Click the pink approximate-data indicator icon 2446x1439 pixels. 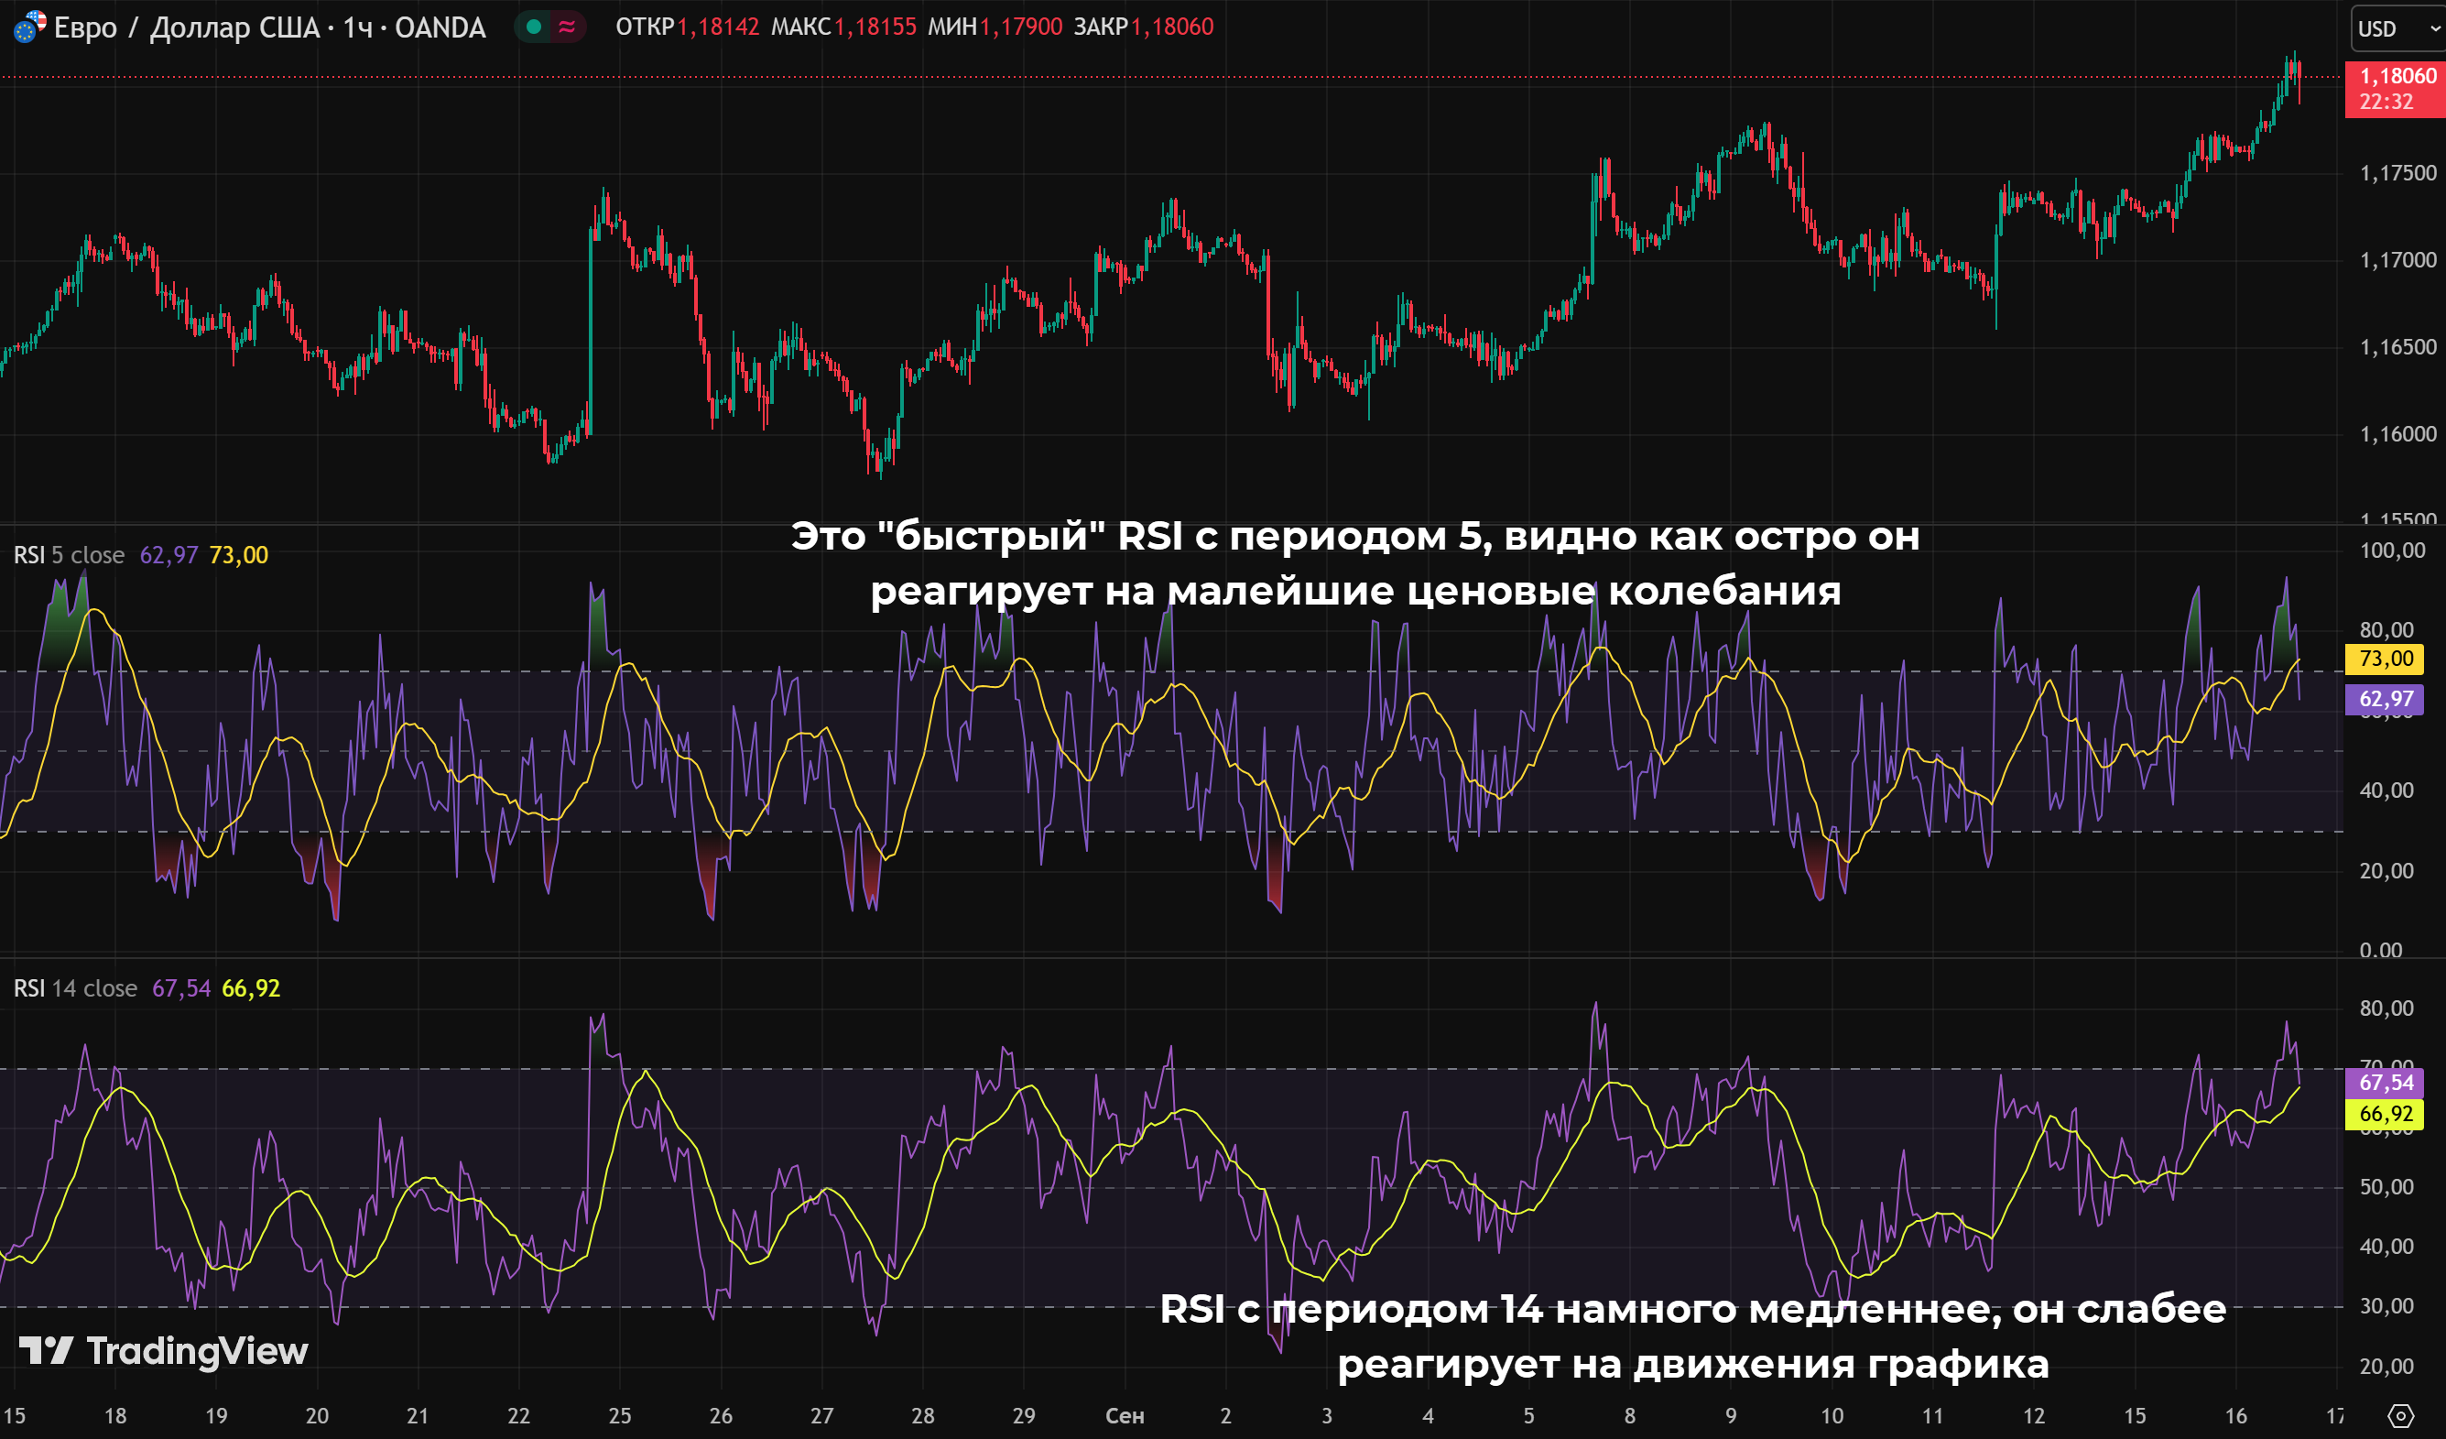(x=568, y=27)
